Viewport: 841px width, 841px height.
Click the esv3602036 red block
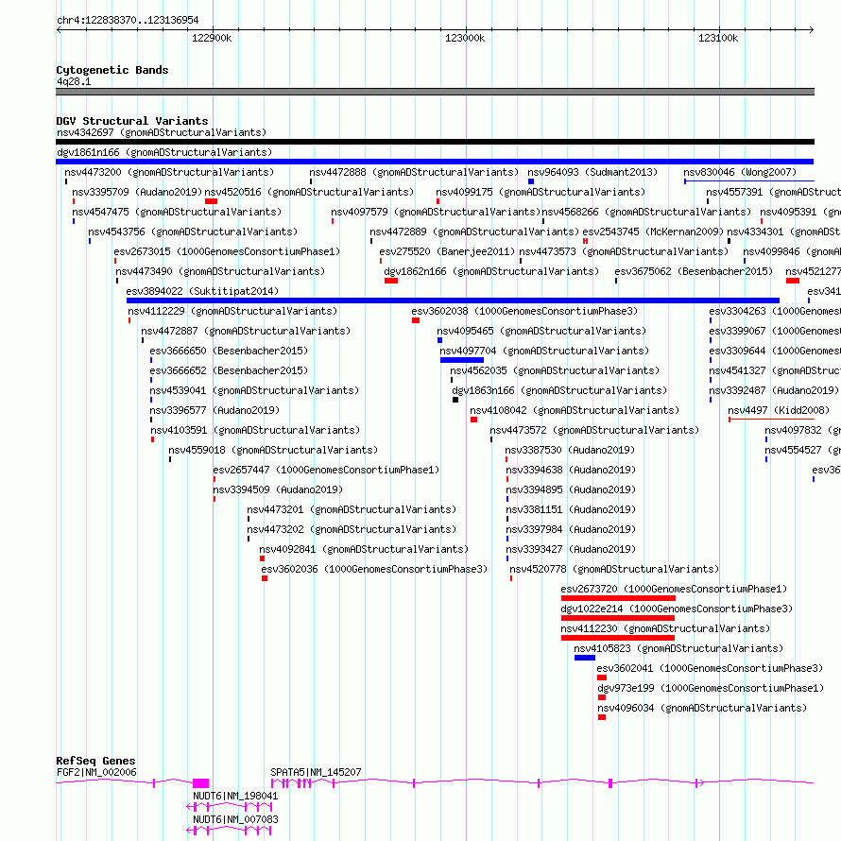(x=265, y=578)
